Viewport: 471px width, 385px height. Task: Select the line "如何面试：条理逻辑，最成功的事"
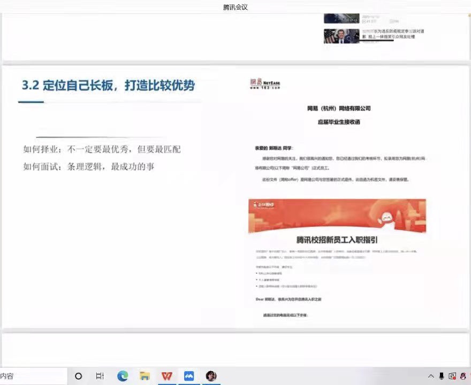89,166
